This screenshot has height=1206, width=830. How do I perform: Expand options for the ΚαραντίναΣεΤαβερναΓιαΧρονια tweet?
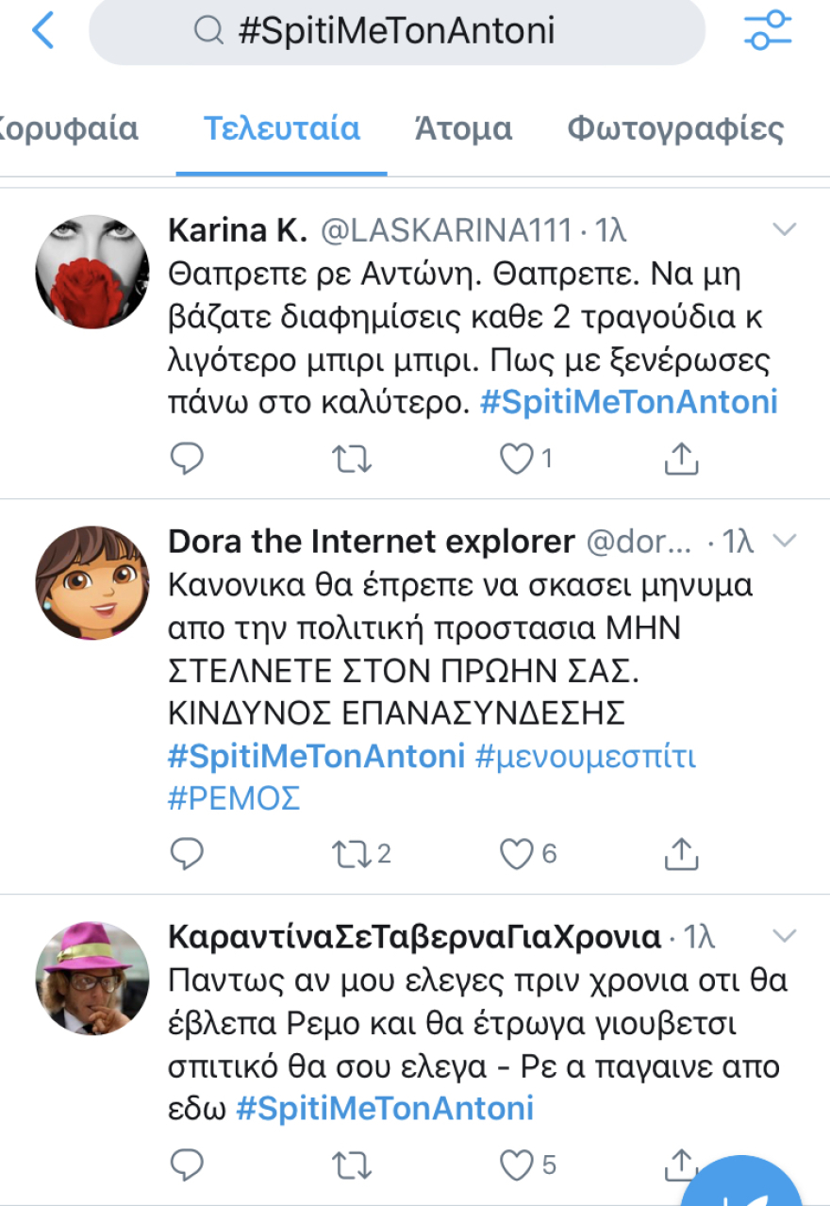tap(783, 936)
